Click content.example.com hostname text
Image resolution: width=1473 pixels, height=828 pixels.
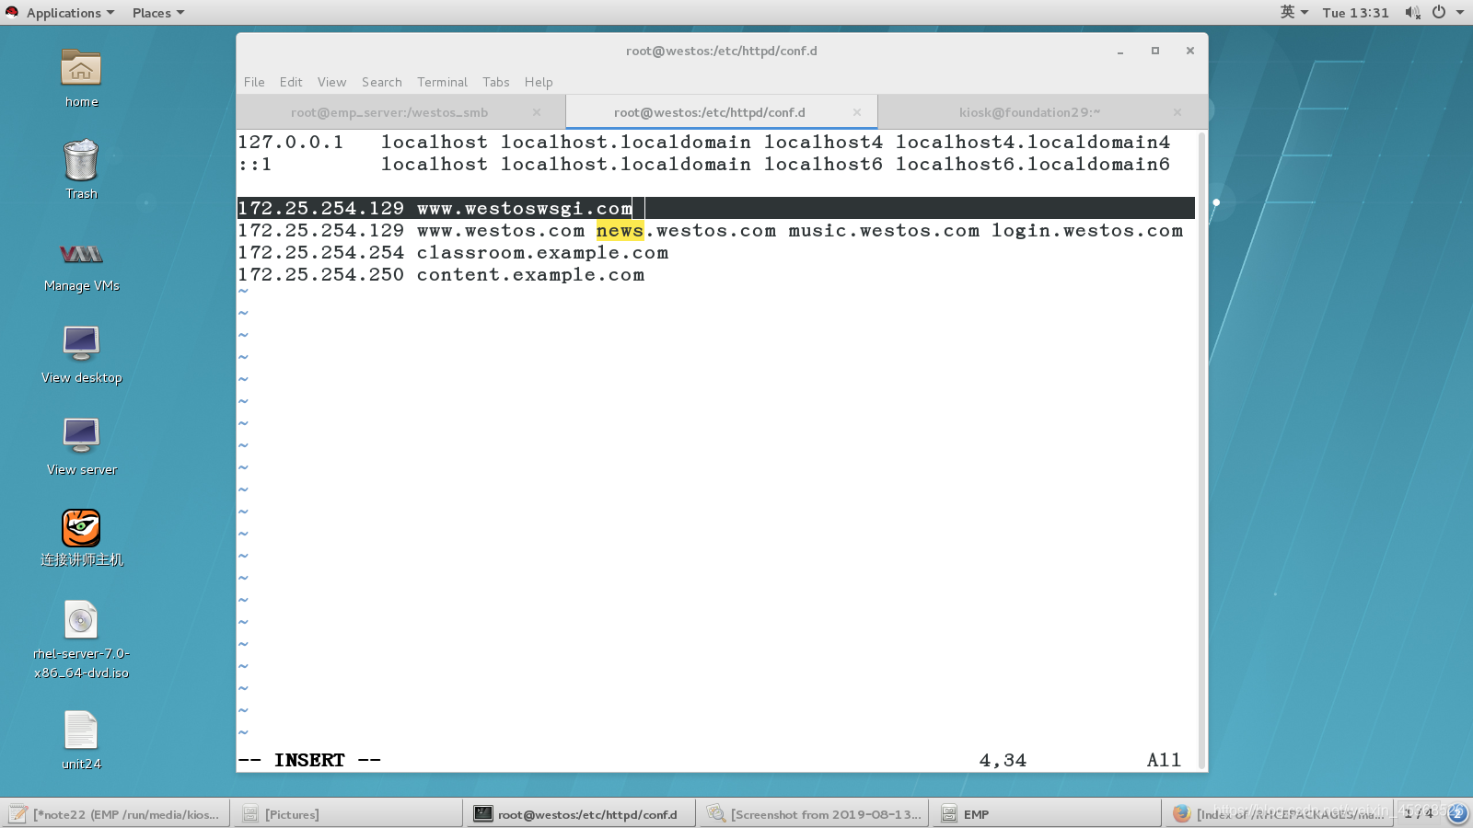pos(530,275)
